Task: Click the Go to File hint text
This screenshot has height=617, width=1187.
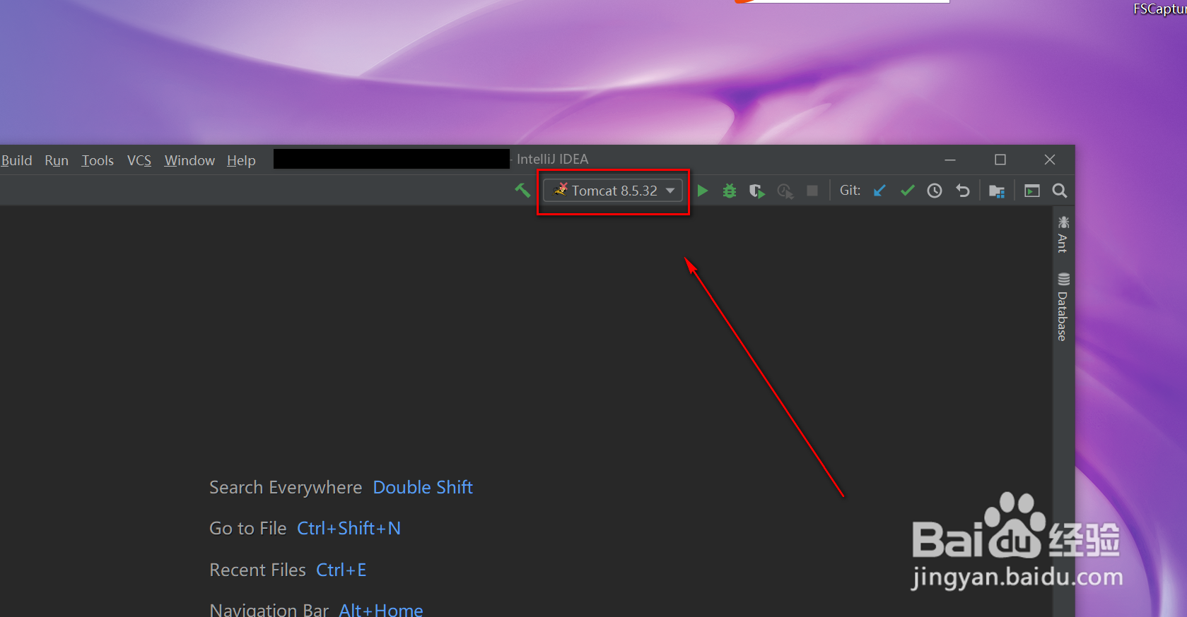Action: [248, 528]
